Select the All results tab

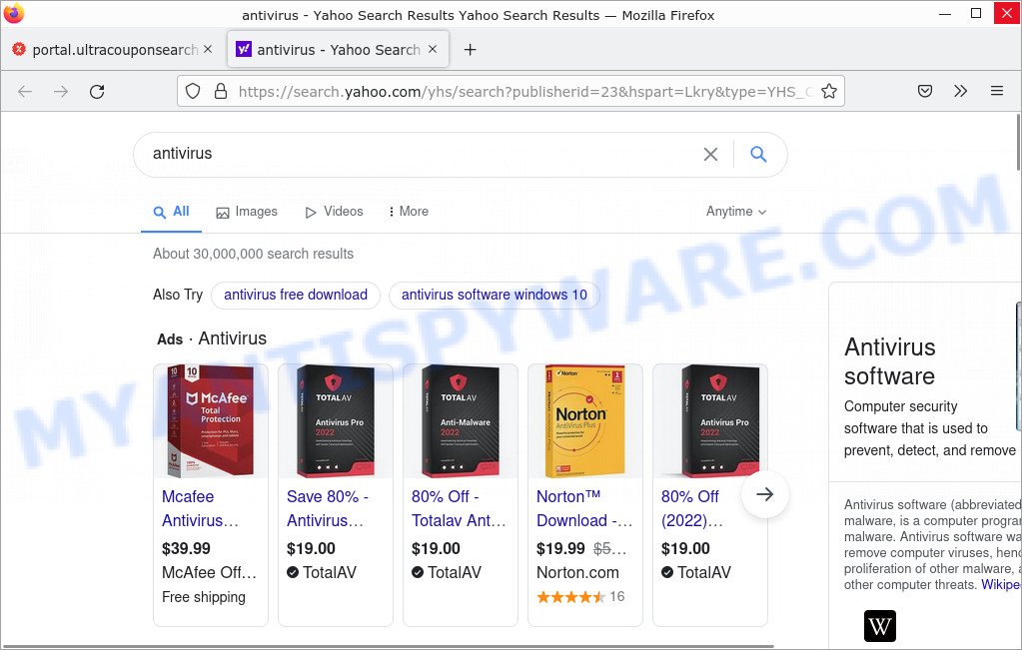pyautogui.click(x=172, y=212)
